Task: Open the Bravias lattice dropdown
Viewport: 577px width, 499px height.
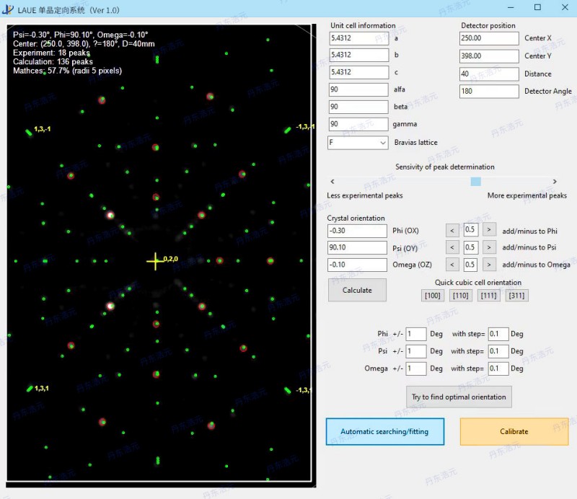Action: coord(358,143)
